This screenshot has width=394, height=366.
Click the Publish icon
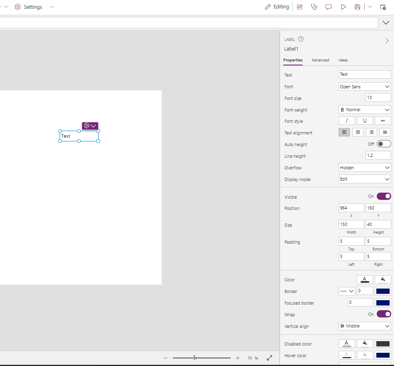[x=383, y=7]
